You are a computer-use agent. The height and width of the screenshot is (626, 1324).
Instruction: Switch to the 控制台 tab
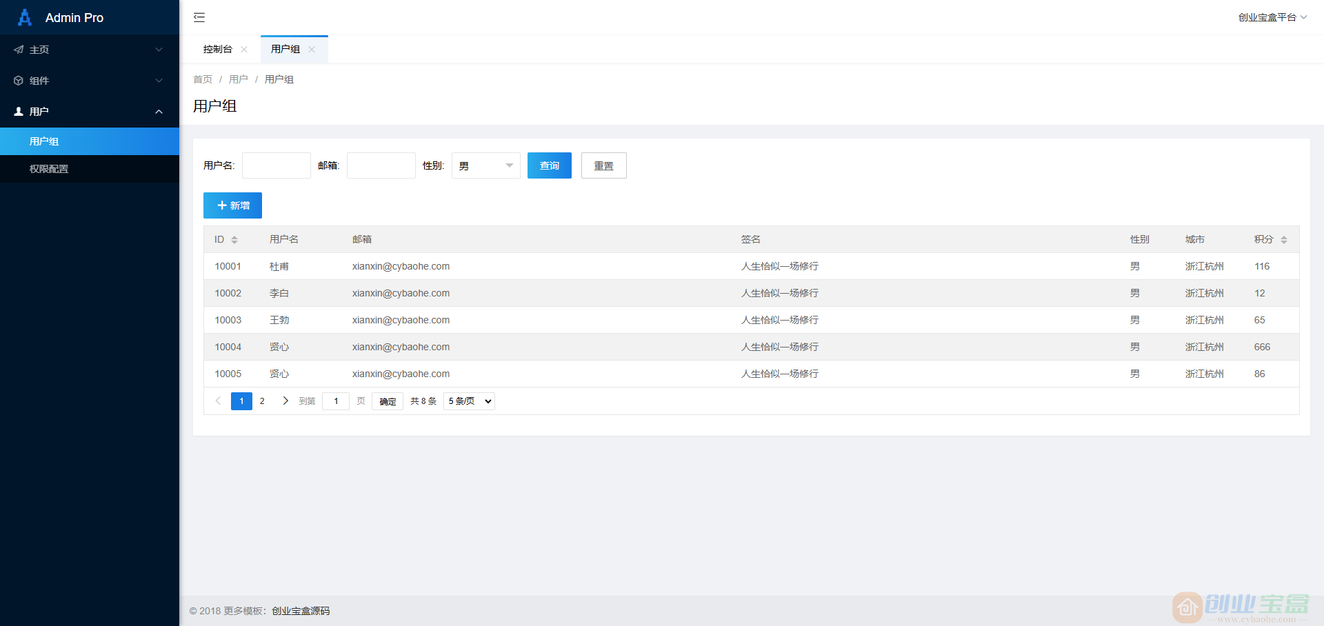point(217,49)
